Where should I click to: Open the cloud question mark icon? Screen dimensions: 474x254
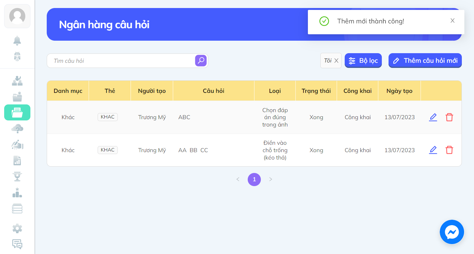[17, 128]
